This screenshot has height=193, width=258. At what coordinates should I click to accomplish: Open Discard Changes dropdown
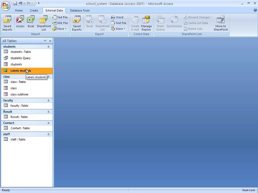point(198,17)
